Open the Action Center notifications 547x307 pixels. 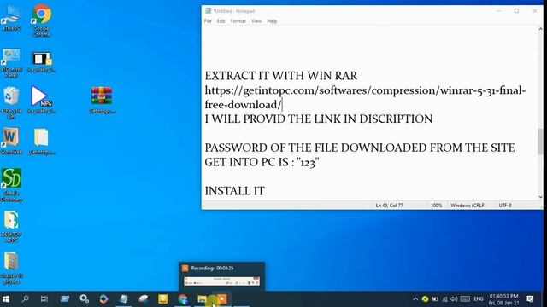[x=530, y=299]
